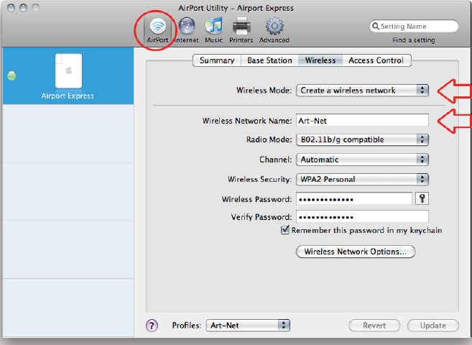472x345 pixels.
Task: Switch to the Summary tab
Action: pyautogui.click(x=217, y=60)
